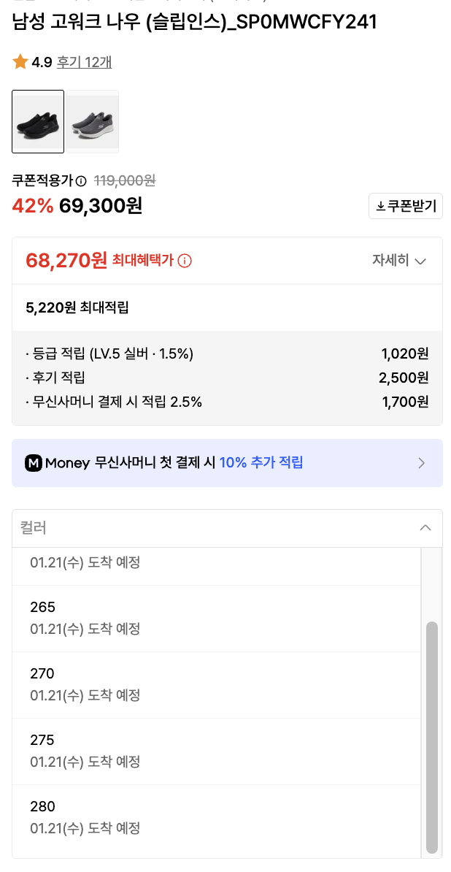Click the info icon beside 쿠폰적용가
Viewport: 451px width, 872px height.
pos(81,181)
